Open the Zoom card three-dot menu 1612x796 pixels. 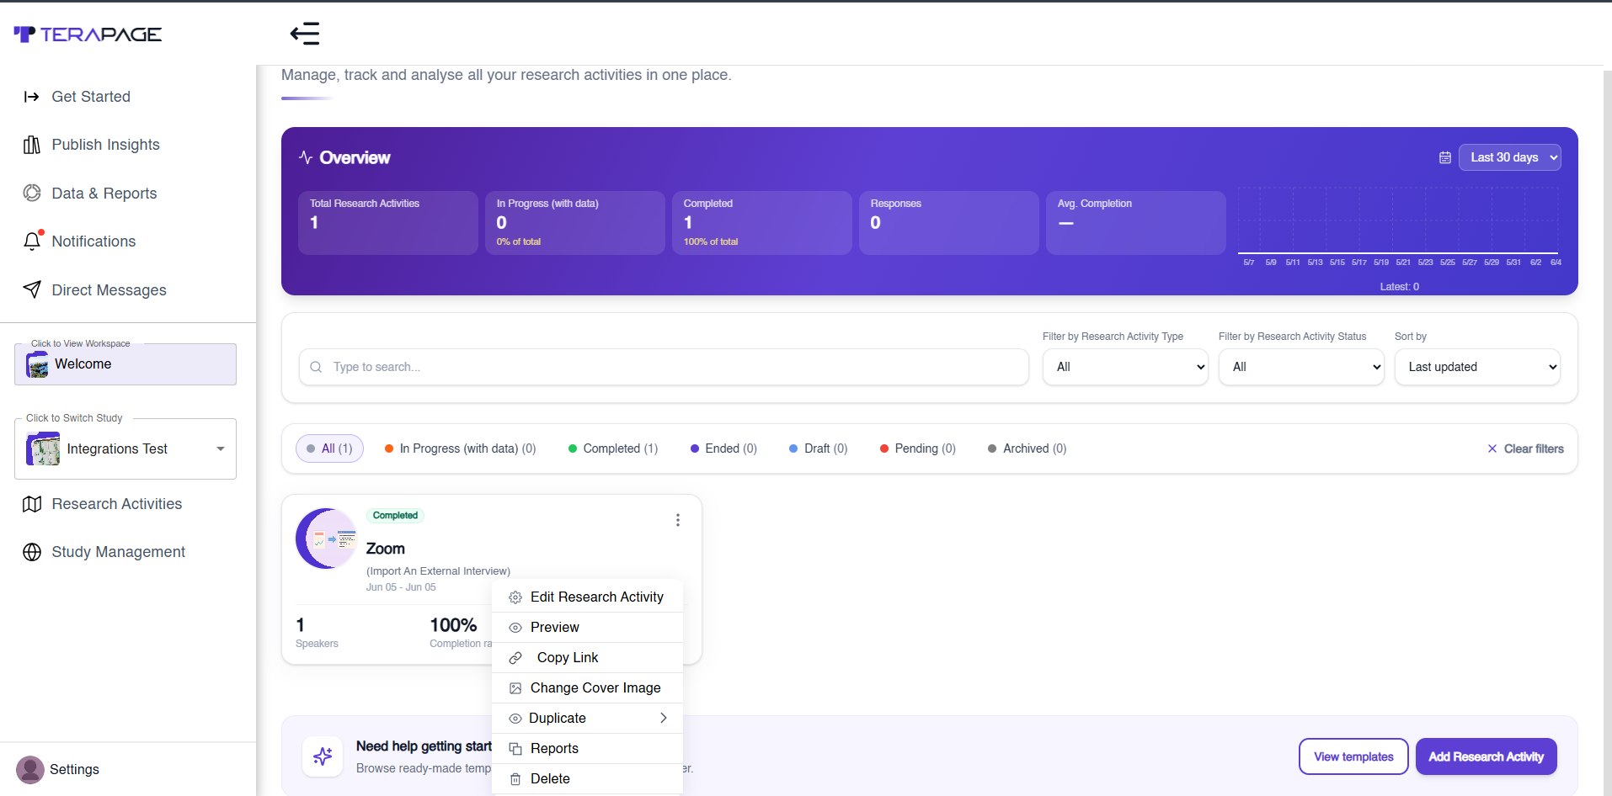coord(678,520)
